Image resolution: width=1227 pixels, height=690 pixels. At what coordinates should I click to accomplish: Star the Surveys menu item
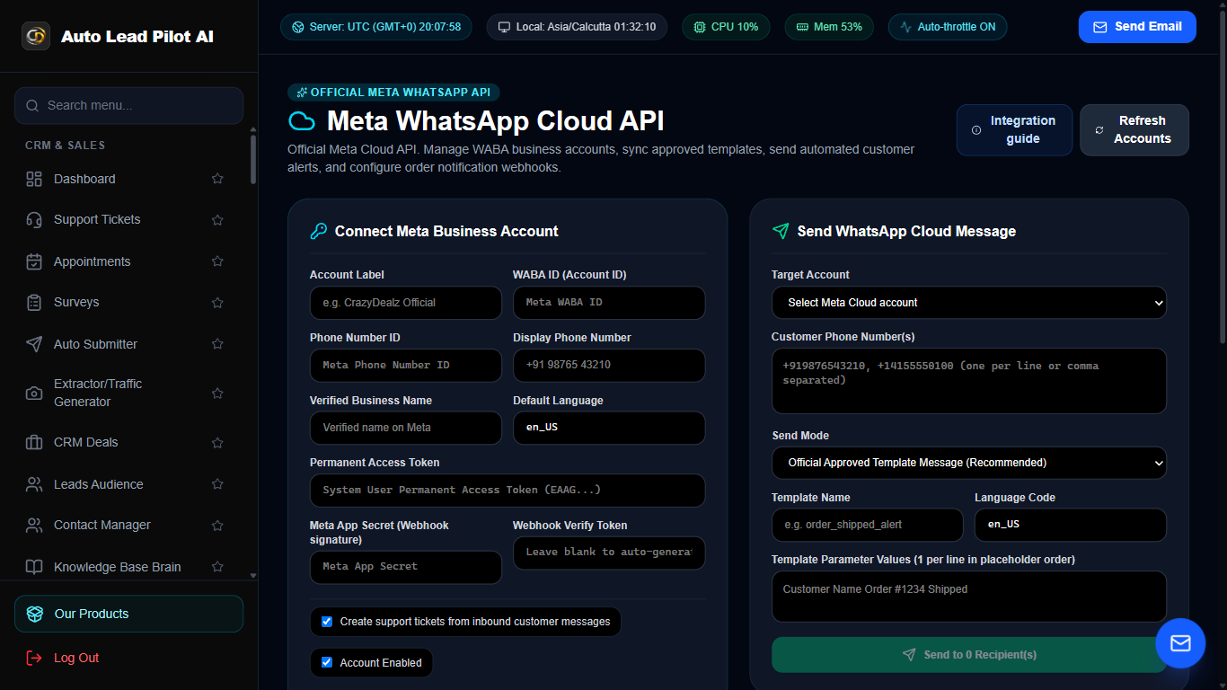(x=217, y=302)
